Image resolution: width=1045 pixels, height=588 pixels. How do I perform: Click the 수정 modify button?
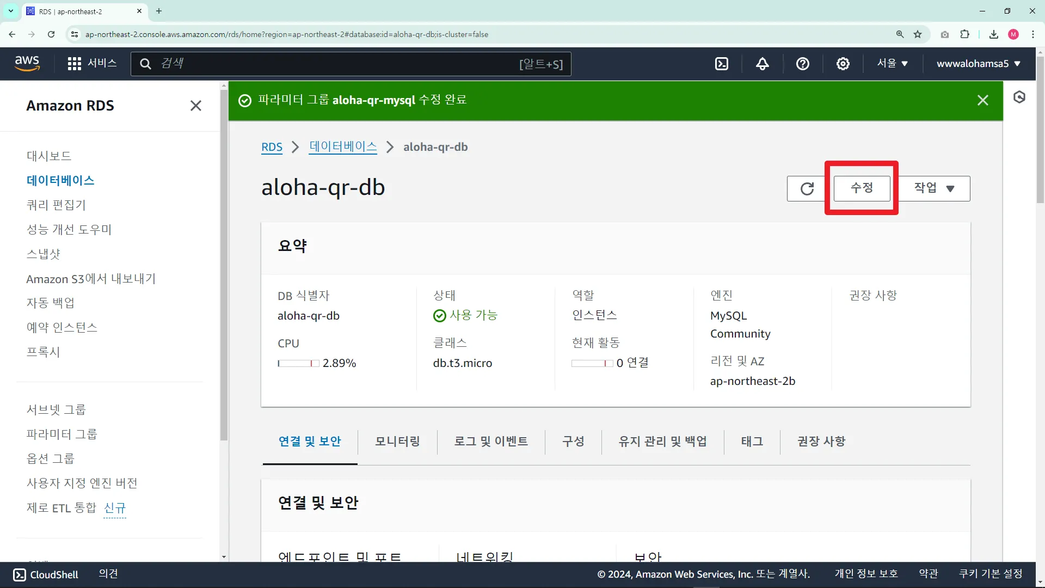862,188
